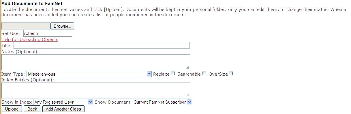The image size is (351, 114).
Task: Expand the Show Document dropdown
Action: coord(162,102)
